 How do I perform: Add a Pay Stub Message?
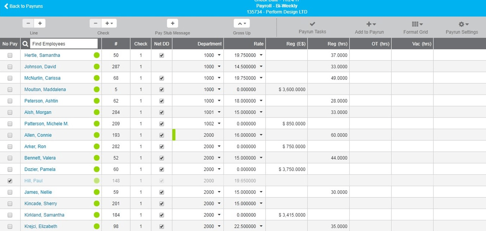tap(172, 23)
